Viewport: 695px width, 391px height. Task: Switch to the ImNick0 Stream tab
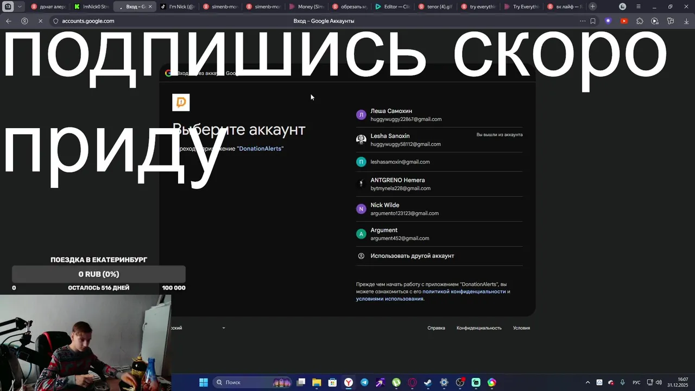click(x=91, y=7)
